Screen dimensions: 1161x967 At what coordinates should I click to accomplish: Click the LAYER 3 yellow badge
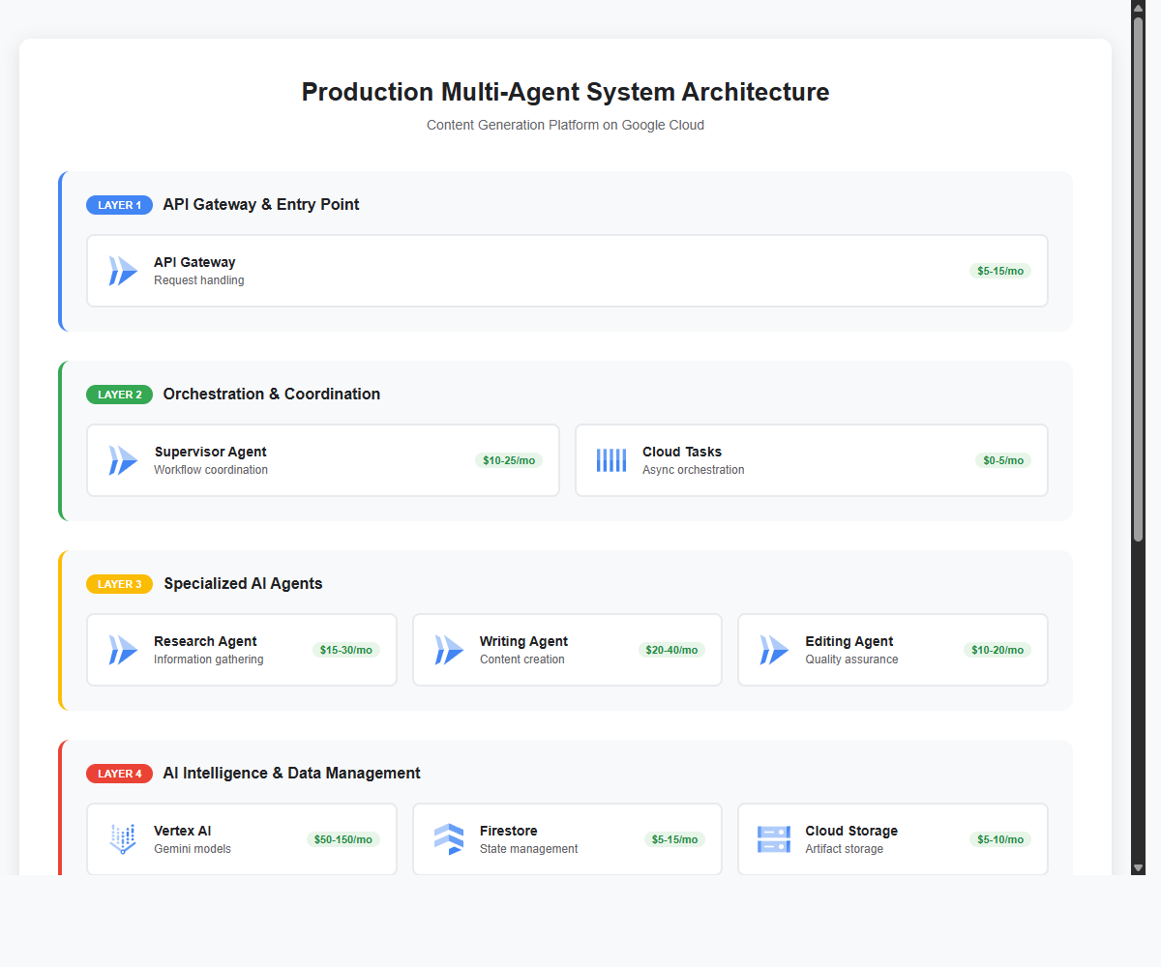[119, 584]
